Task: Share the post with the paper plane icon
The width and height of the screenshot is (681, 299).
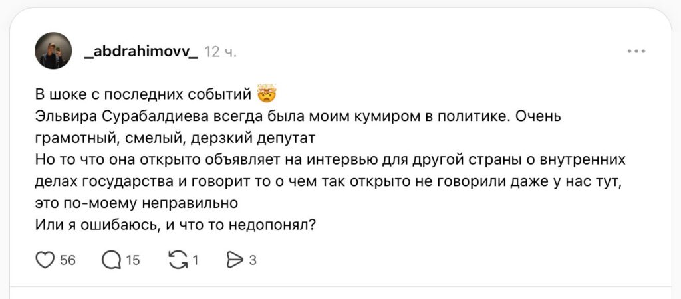Action: point(235,260)
